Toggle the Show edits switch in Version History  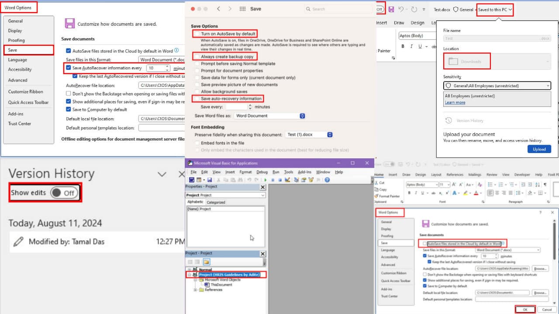click(x=64, y=193)
